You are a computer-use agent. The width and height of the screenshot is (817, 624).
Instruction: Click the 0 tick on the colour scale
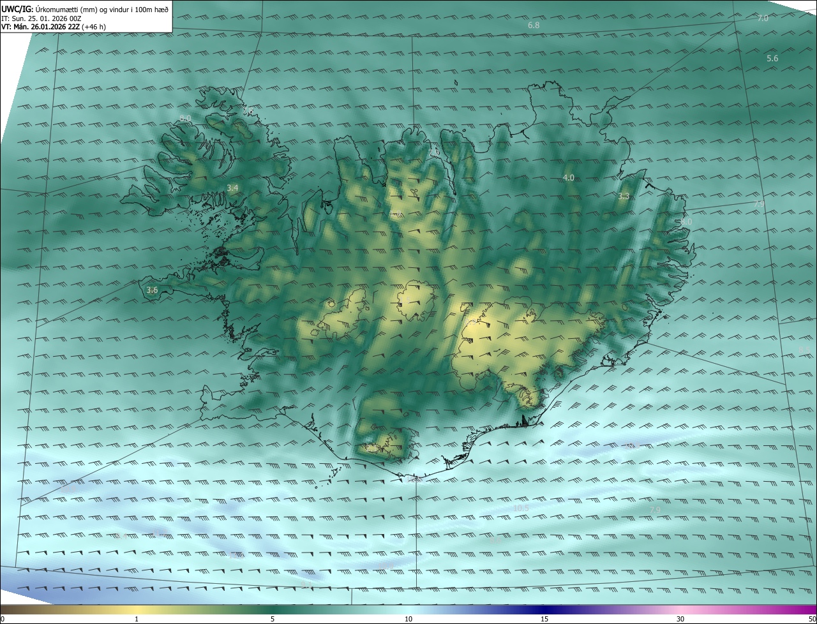point(3,620)
